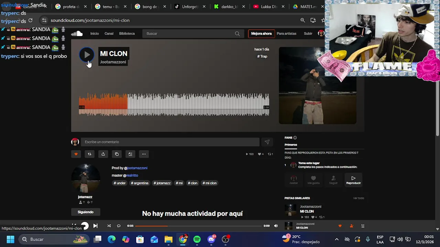Open File Explorer from the taskbar
Viewport: 440px width, 247px height.
tap(168, 239)
